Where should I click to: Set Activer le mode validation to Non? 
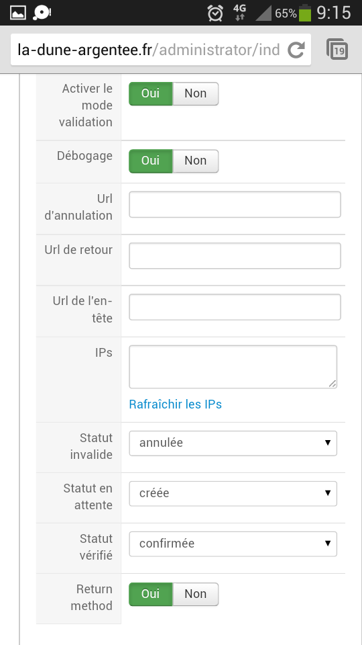(x=195, y=93)
